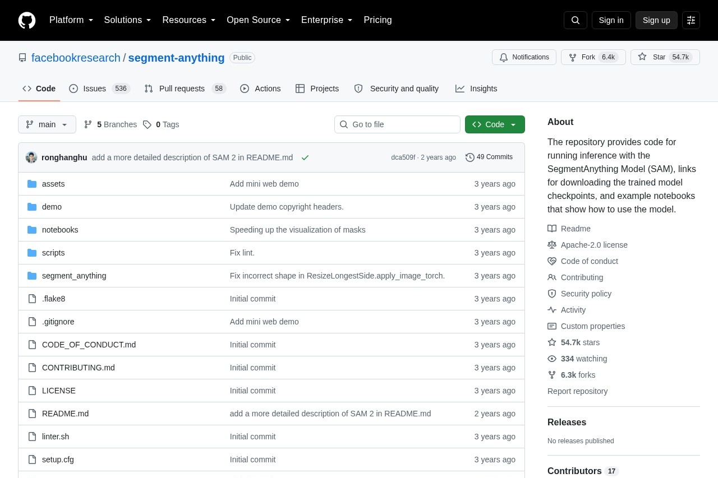
Task: Open the linter.sh file
Action: pyautogui.click(x=56, y=437)
